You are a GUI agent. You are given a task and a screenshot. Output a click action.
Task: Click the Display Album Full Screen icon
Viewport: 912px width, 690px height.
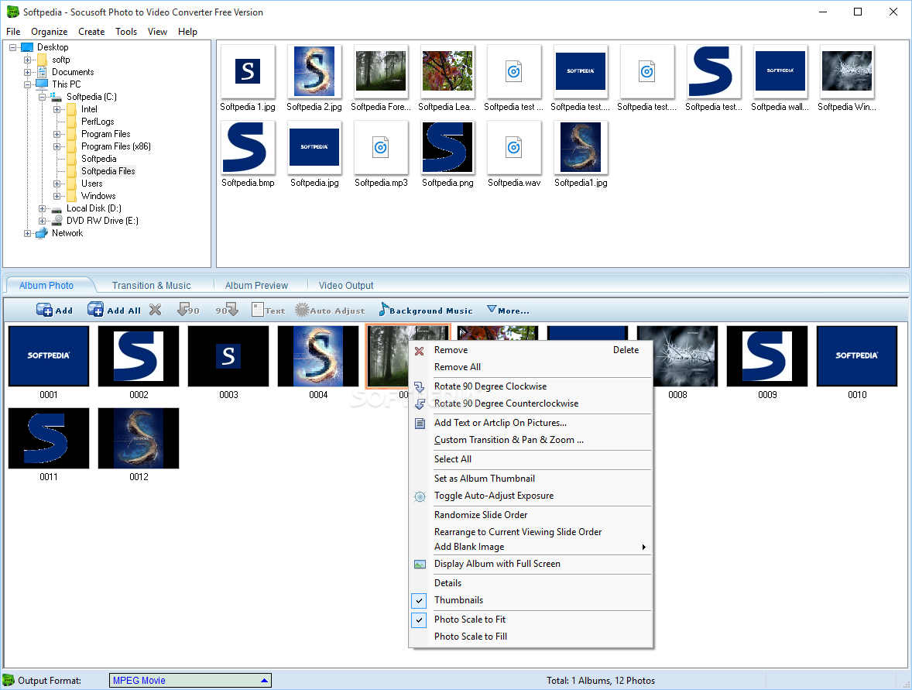[x=420, y=564]
